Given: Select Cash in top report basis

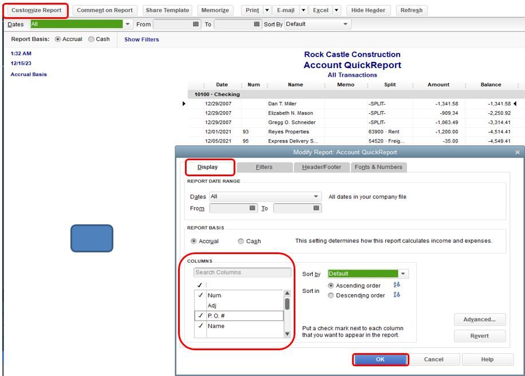Looking at the screenshot, I should 91,39.
